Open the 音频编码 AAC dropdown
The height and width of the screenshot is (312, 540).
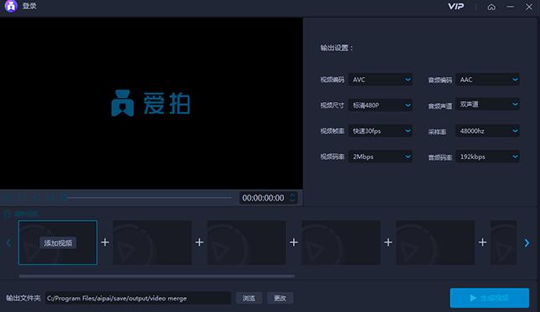[x=487, y=79]
